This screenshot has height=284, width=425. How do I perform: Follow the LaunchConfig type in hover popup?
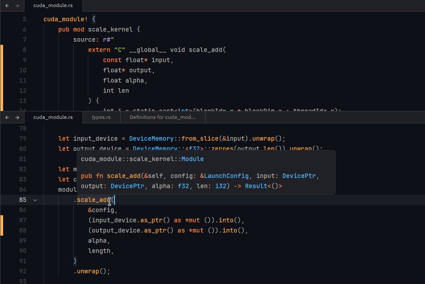(226, 176)
